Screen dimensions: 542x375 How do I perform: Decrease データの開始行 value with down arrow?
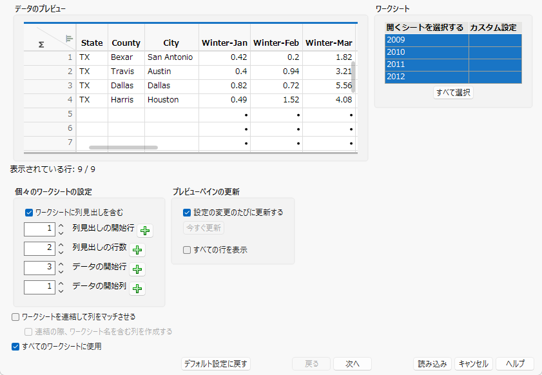(x=61, y=272)
